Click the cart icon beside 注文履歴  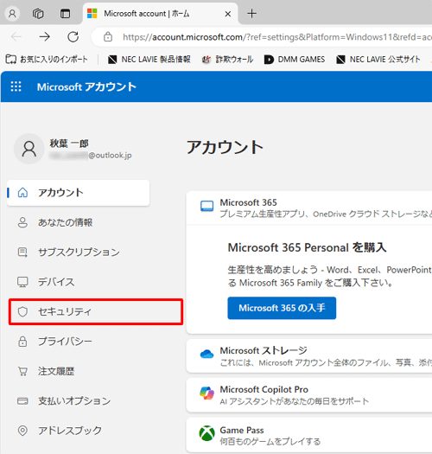point(22,371)
